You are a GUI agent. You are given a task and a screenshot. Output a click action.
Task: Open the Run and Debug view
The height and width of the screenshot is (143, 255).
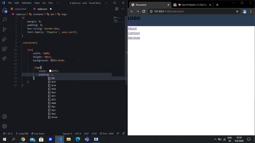tap(4, 39)
